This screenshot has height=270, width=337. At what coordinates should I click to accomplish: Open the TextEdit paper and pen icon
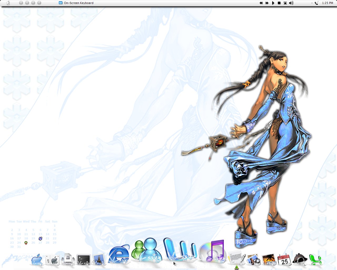237,257
